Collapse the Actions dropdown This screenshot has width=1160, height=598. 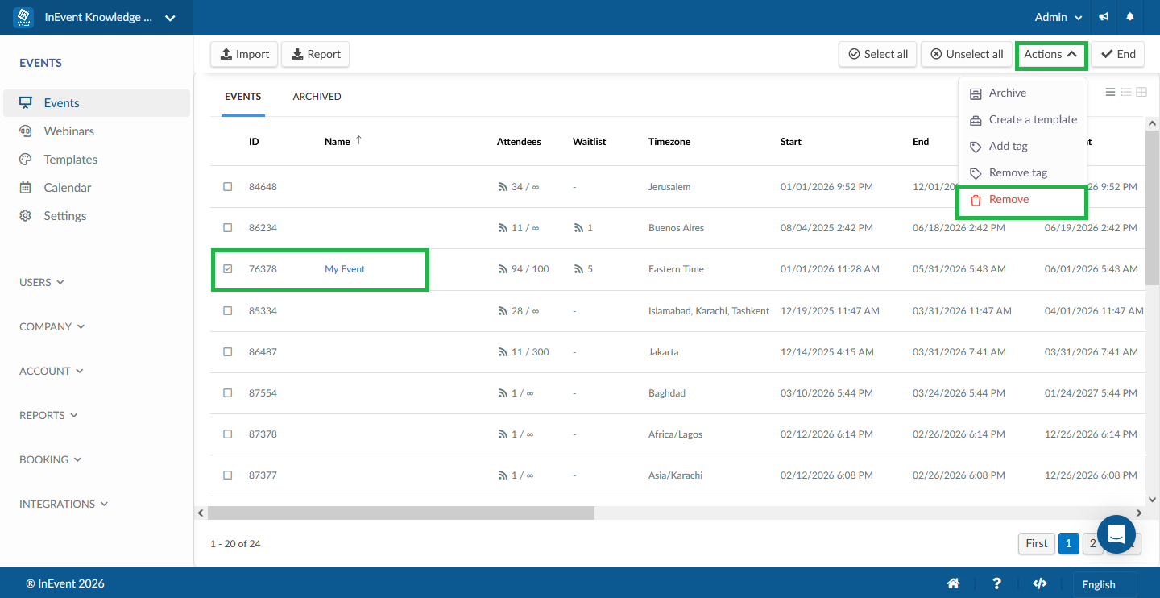coord(1051,54)
